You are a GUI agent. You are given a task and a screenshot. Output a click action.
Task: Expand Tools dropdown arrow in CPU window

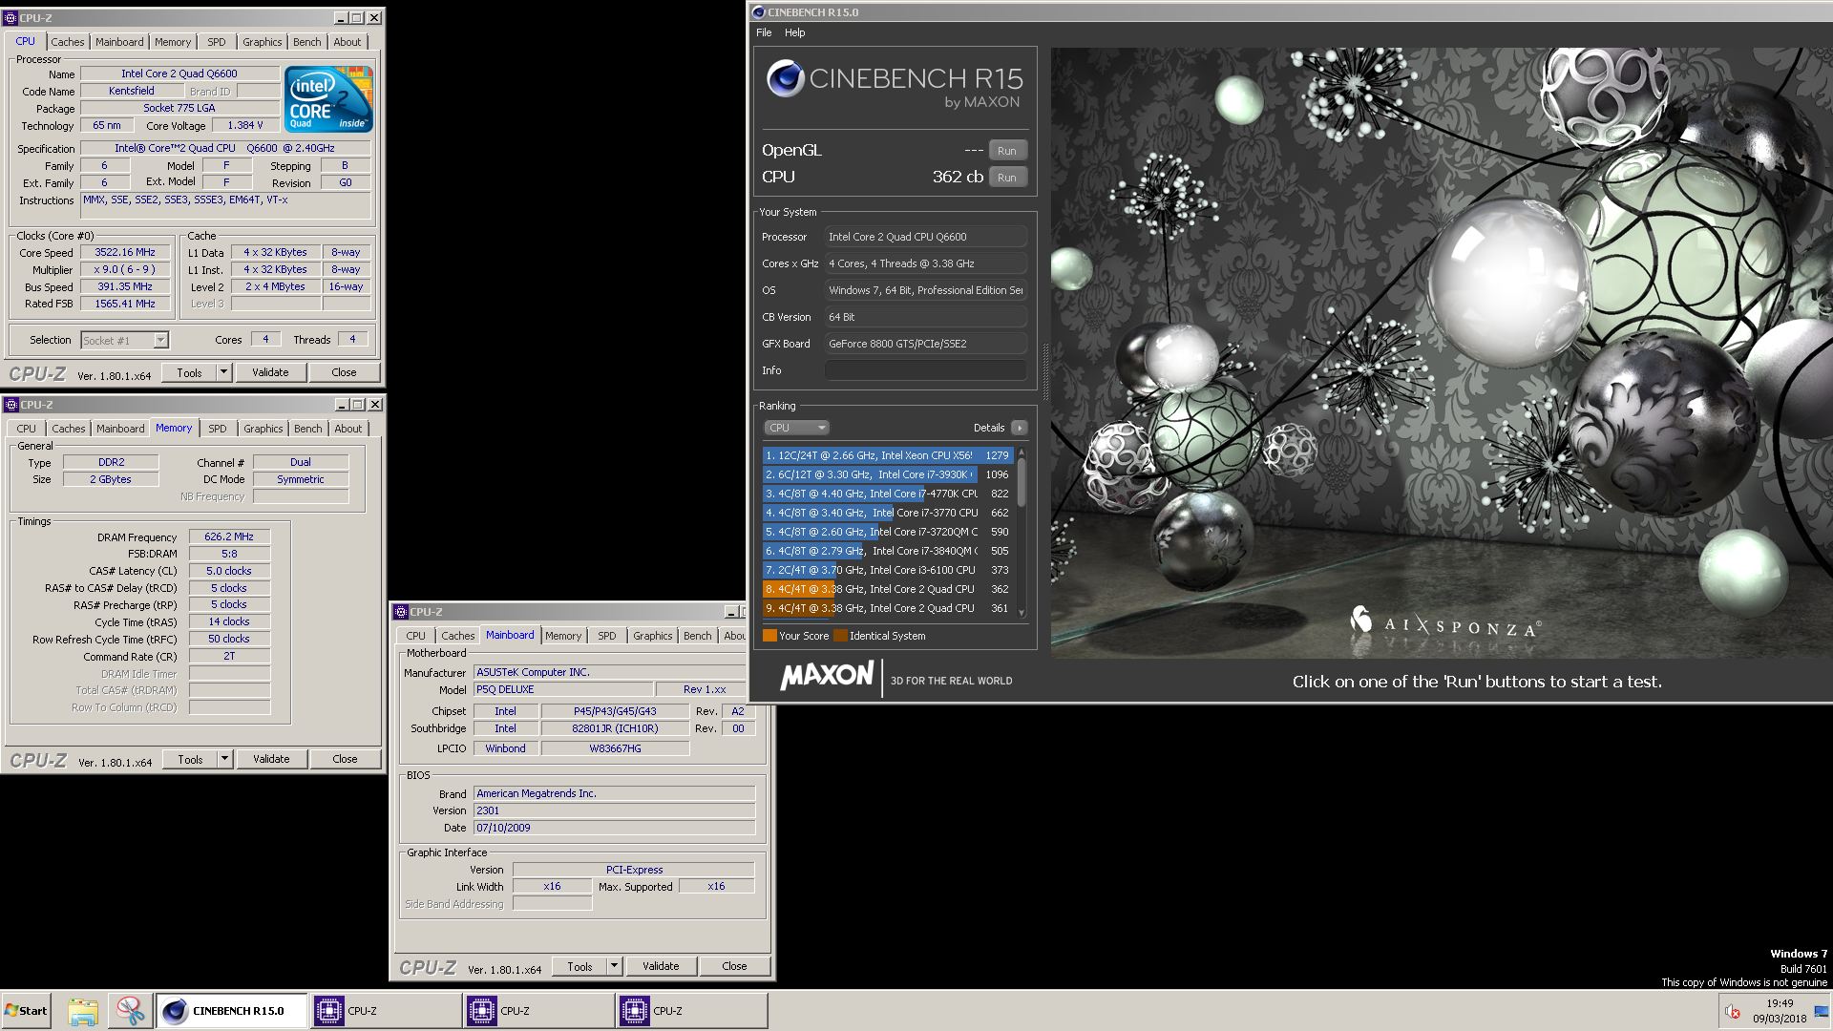(224, 372)
